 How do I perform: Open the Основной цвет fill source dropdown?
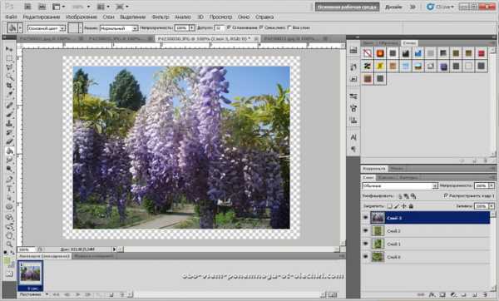(46, 28)
